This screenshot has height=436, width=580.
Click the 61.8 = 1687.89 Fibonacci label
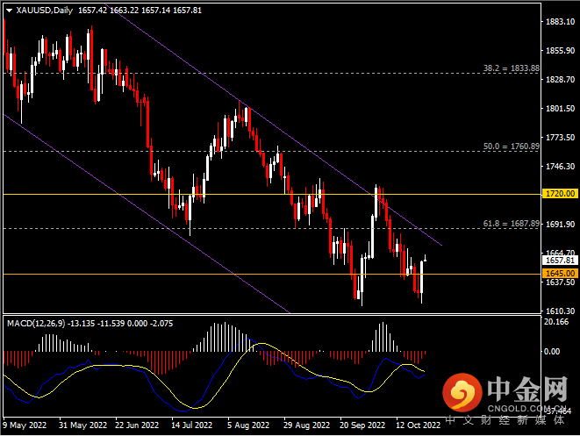(512, 224)
